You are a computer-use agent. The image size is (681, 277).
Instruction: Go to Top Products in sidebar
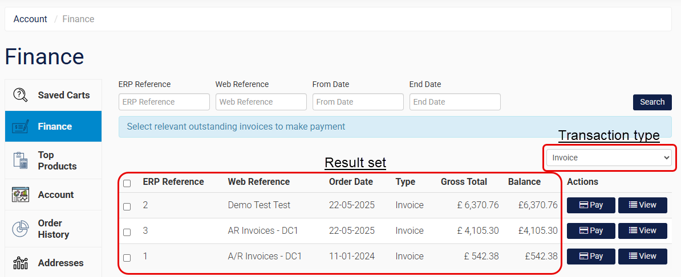pyautogui.click(x=57, y=160)
